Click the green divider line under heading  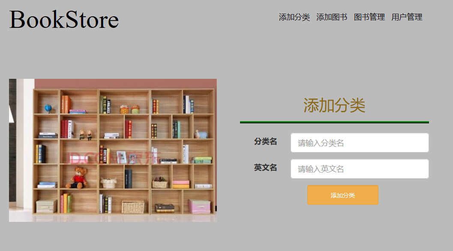tap(334, 122)
